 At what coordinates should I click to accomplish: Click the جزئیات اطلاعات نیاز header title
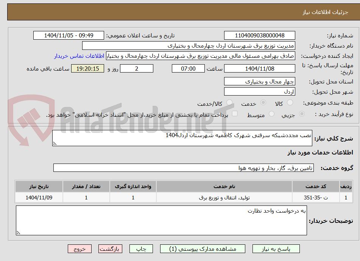pyautogui.click(x=325, y=12)
